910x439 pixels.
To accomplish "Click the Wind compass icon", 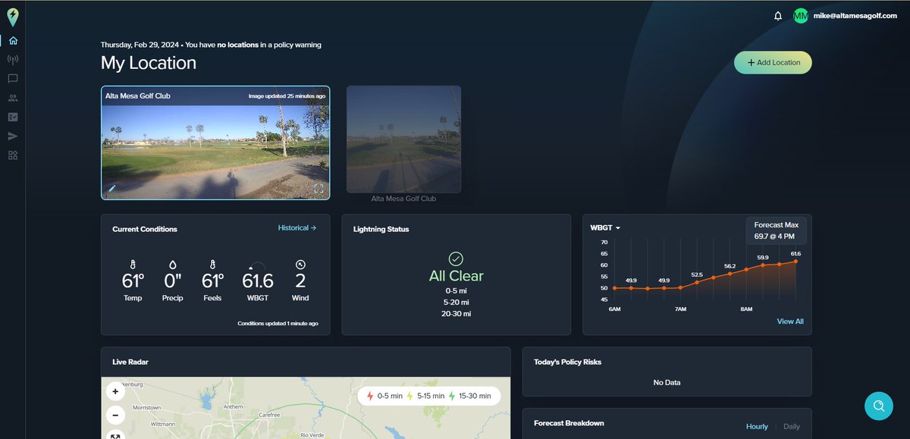I will pos(300,265).
